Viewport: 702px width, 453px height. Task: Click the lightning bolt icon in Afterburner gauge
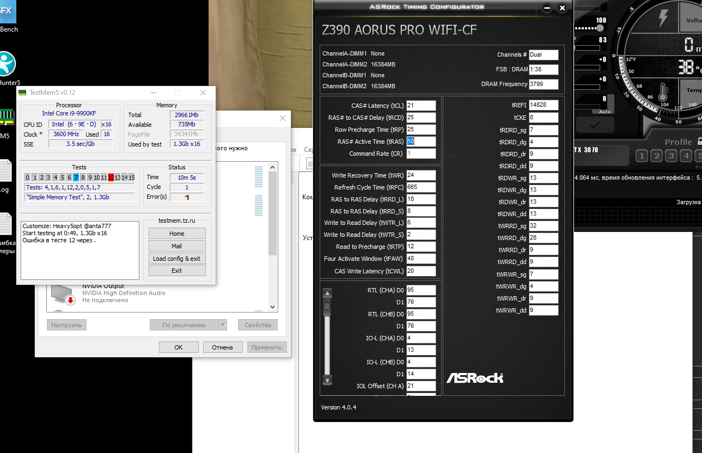coord(663,19)
